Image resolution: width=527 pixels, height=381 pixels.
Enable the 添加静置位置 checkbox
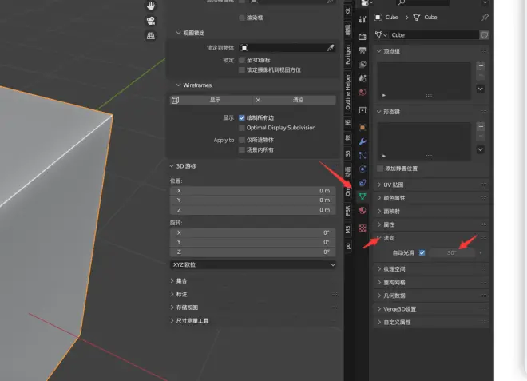[380, 169]
